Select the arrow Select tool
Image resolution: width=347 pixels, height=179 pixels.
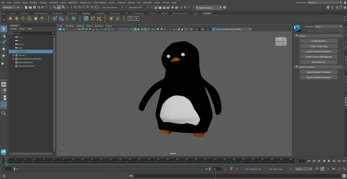pyautogui.click(x=4, y=29)
